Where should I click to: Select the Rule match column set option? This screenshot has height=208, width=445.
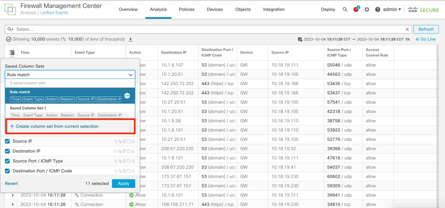point(70,95)
